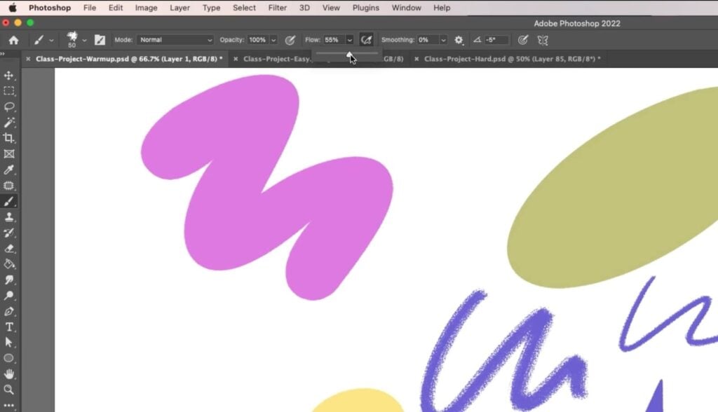
Task: Select the Eyedropper tool
Action: 8,170
